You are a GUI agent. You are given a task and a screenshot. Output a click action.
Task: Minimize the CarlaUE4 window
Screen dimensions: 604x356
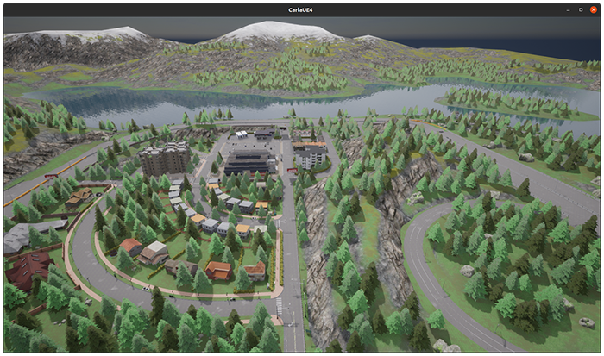pyautogui.click(x=567, y=9)
